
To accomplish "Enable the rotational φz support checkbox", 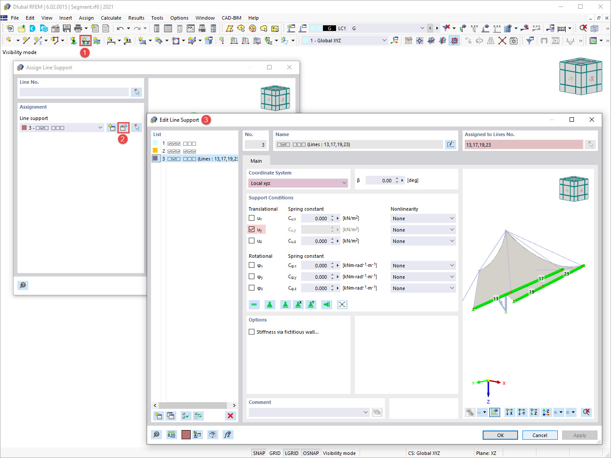I will (251, 288).
